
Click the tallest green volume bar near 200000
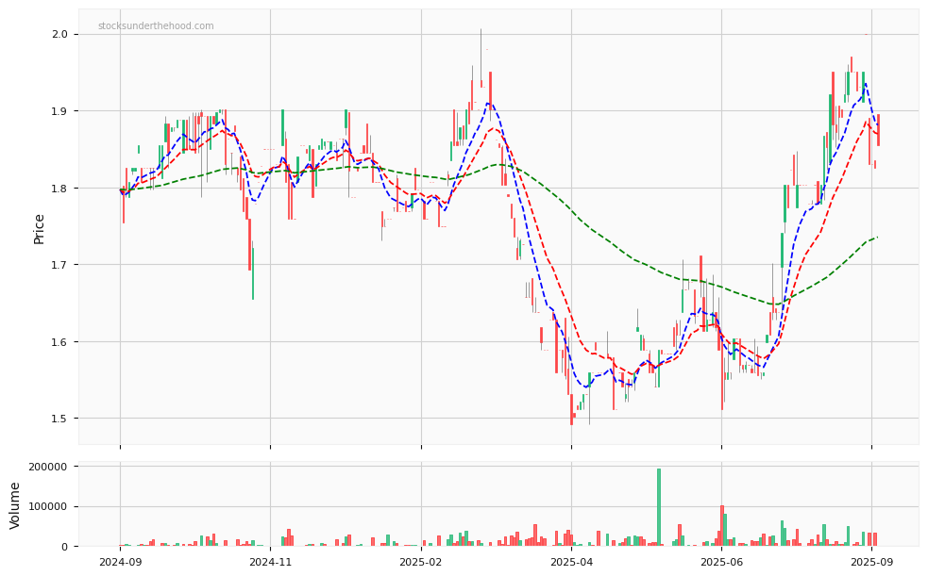click(x=659, y=507)
